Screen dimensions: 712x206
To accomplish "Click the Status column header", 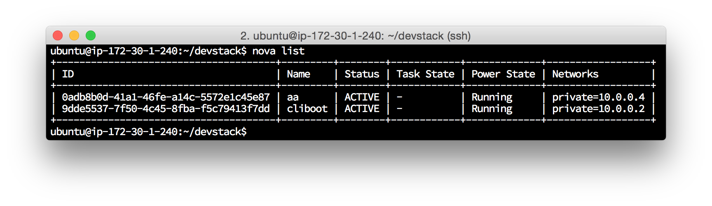I will tap(362, 74).
